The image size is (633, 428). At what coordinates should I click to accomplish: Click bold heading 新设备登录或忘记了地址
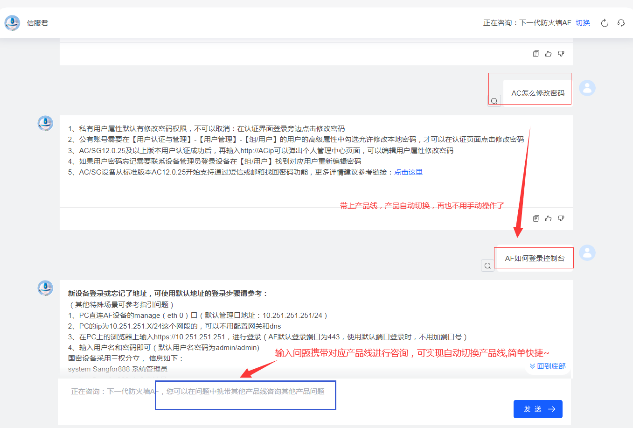[168, 293]
